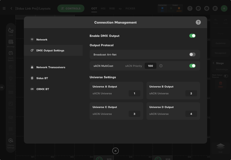
Task: Click the Sidus BT icon
Action: coord(32,78)
